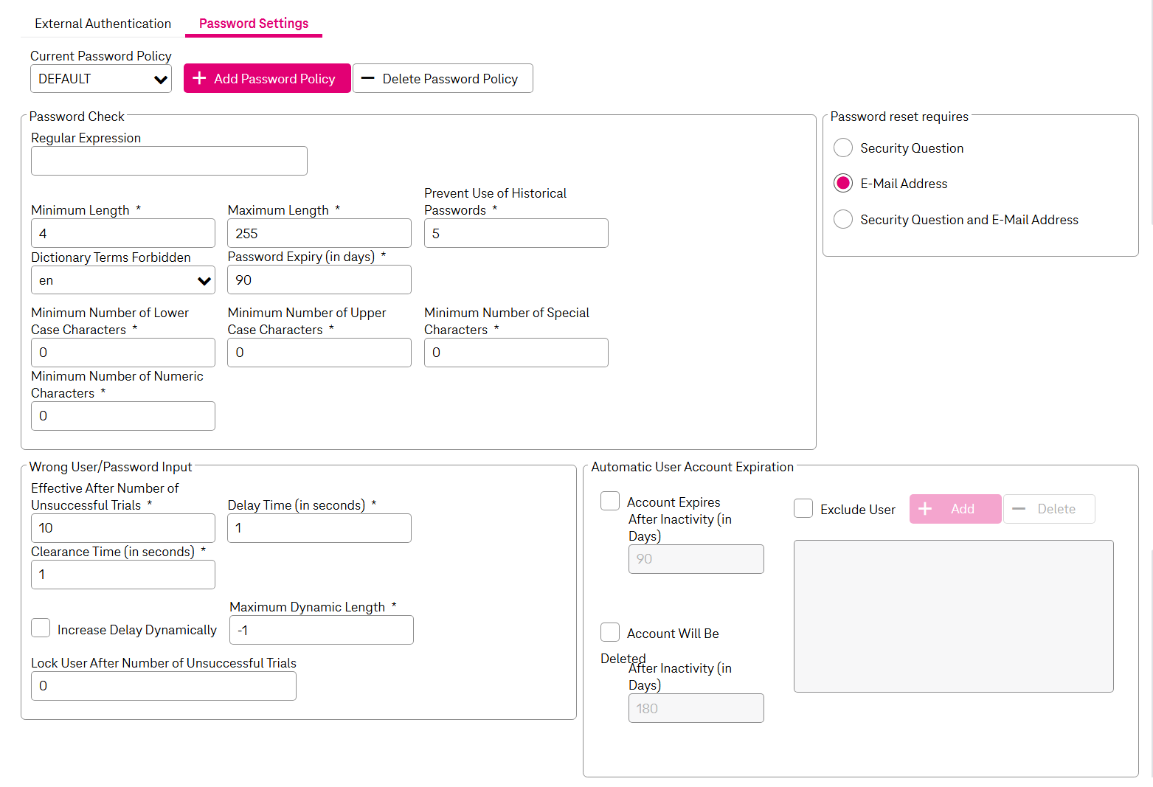Screen dimensions: 1153x787
Task: Enable Account Will Be Deleted checkbox
Action: (x=610, y=633)
